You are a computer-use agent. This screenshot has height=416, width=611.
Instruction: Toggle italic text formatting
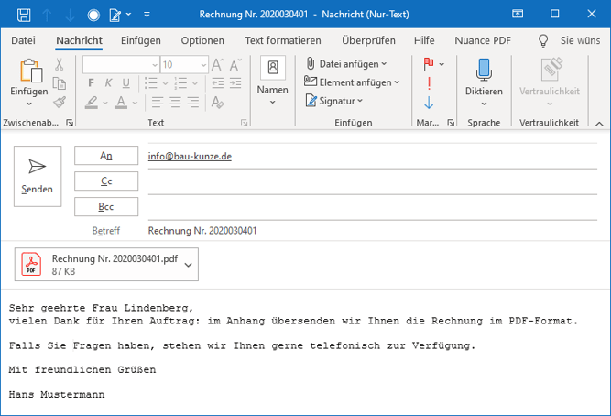pos(108,83)
